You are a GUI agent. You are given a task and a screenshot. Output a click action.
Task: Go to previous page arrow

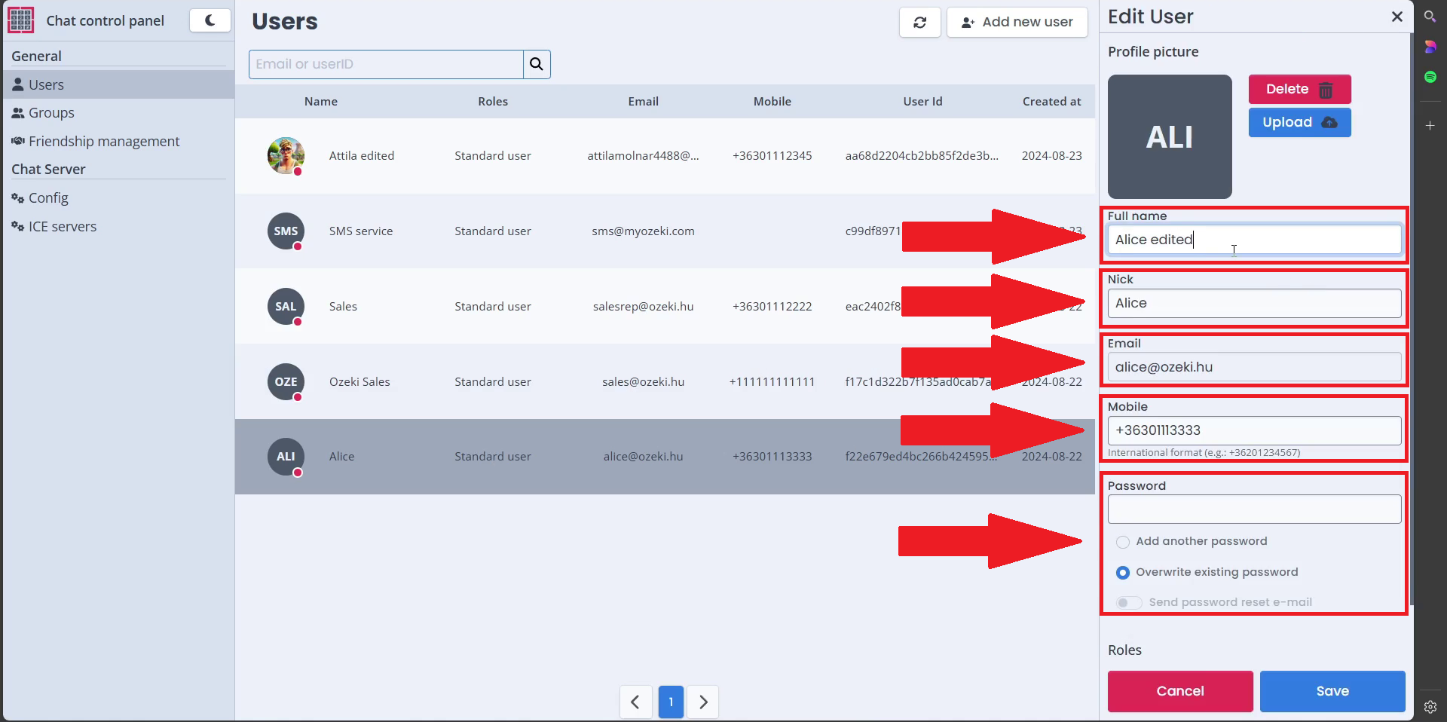click(x=635, y=702)
